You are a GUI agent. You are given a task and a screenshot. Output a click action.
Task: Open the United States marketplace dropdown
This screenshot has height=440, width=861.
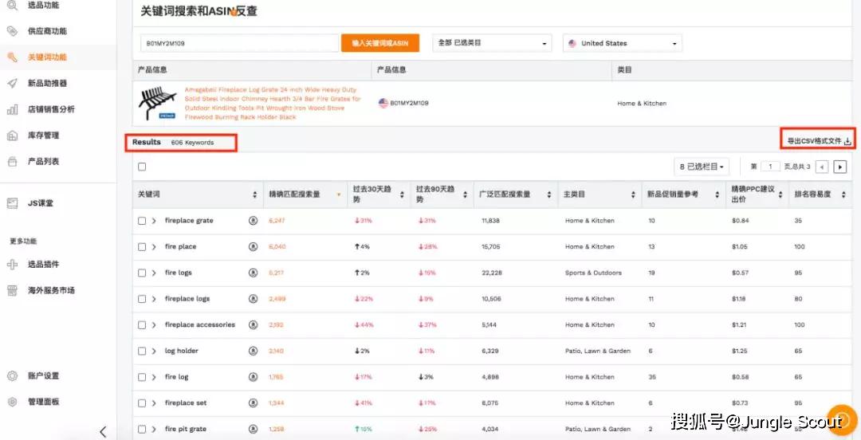[x=622, y=43]
